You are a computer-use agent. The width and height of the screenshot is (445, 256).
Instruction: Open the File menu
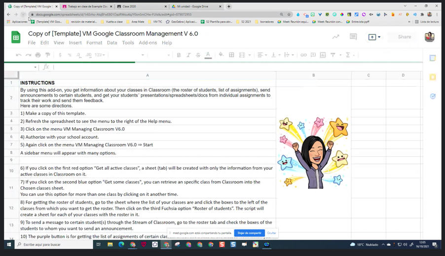32,42
